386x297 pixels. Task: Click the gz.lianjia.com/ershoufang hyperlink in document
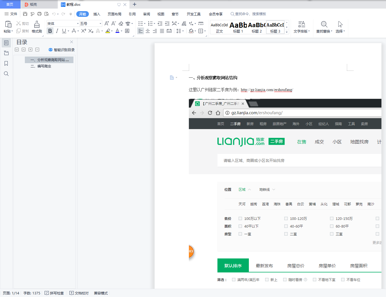267,90
